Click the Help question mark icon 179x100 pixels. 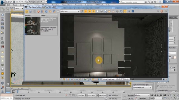(160, 2)
